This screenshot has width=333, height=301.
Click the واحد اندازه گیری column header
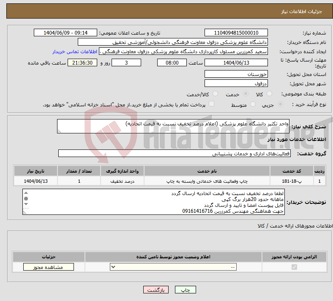(x=122, y=171)
